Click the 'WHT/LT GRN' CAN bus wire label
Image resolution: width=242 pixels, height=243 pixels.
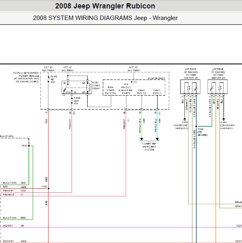click(140, 126)
